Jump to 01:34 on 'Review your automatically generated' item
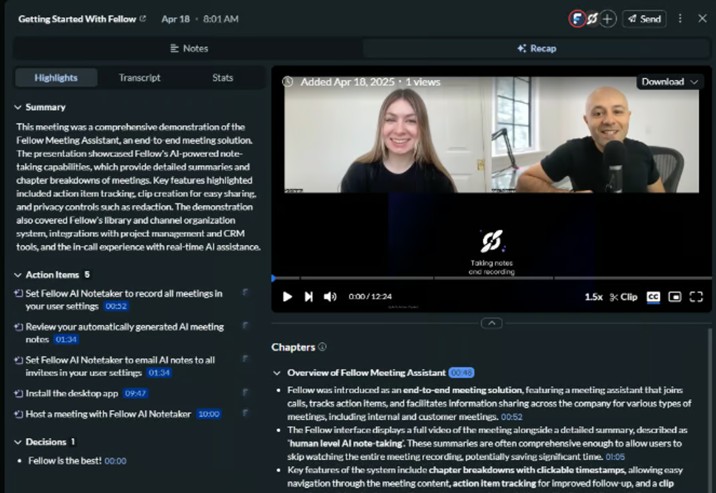Screen dimensions: 716x493 tap(66, 339)
